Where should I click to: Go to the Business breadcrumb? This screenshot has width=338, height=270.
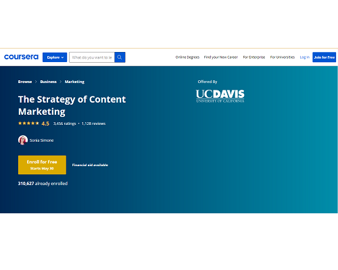(48, 82)
